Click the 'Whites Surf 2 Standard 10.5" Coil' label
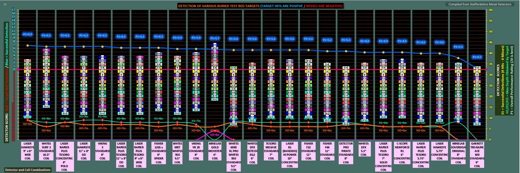 pos(46,151)
